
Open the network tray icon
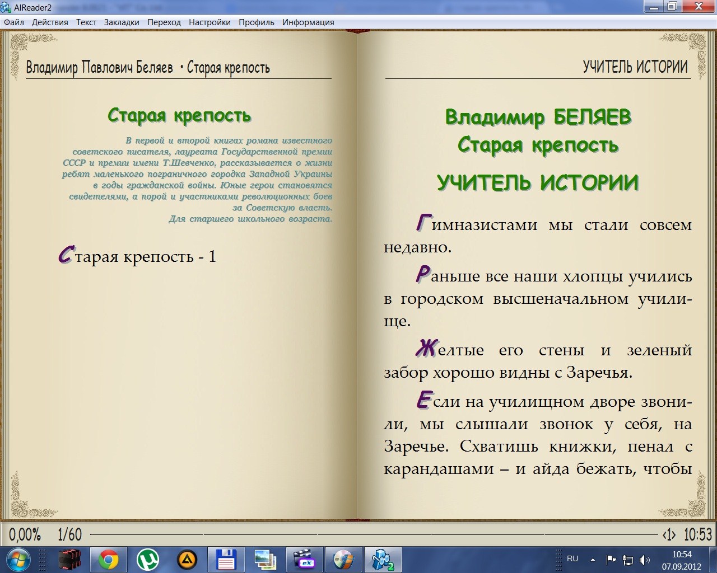pyautogui.click(x=628, y=560)
